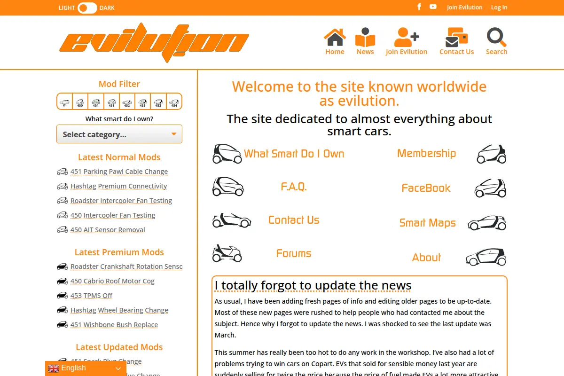
Task: Open the What smart do I own link
Action: click(x=119, y=119)
